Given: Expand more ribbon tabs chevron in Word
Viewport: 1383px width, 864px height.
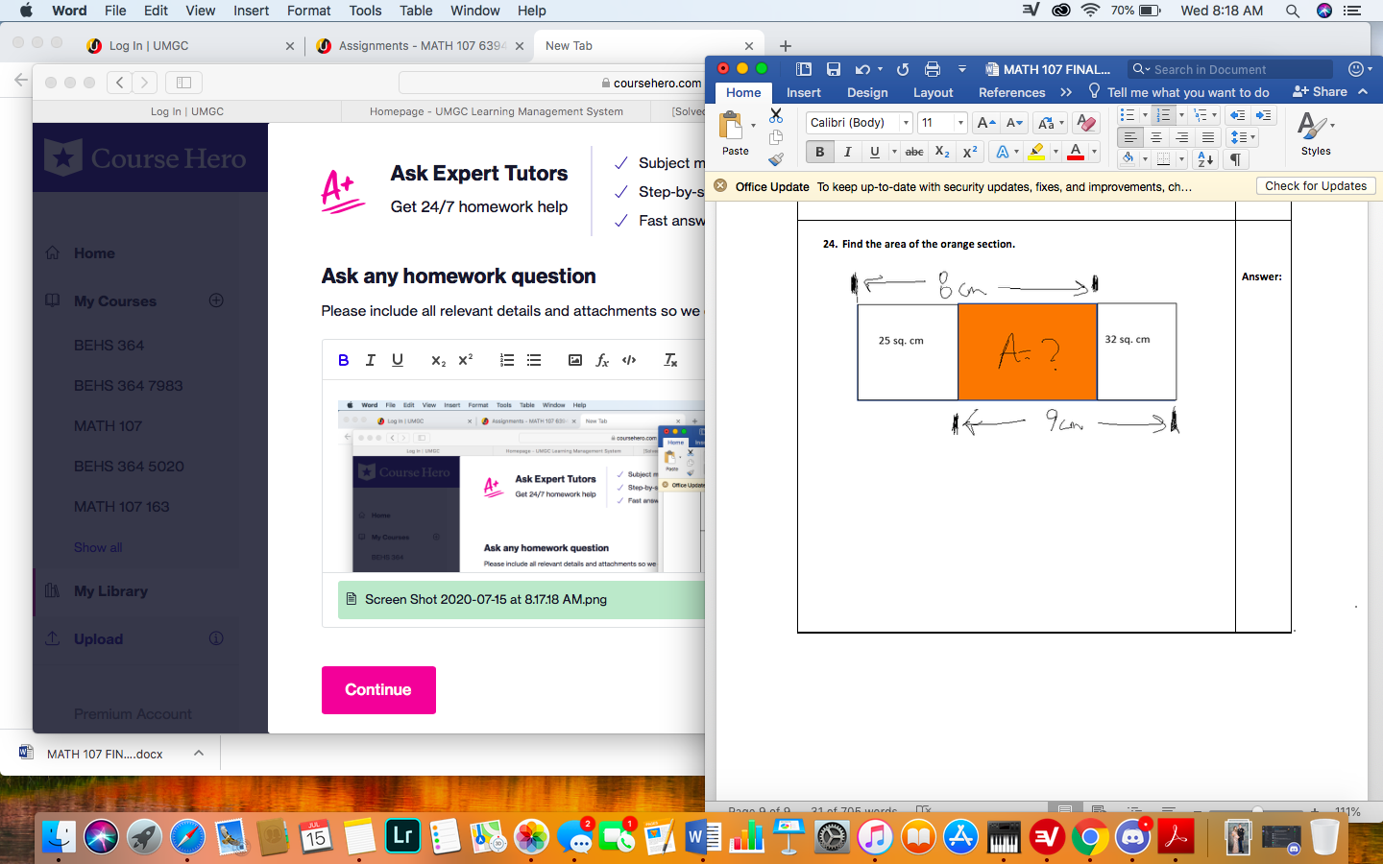Looking at the screenshot, I should (x=1066, y=92).
